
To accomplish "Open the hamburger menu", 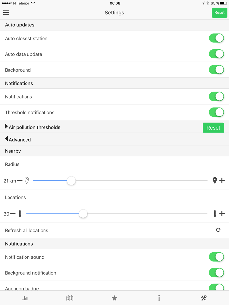I will click(6, 13).
